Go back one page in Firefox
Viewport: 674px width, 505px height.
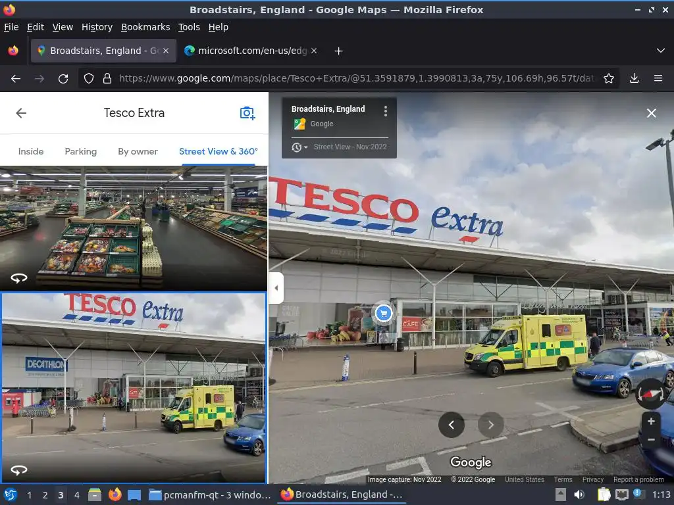(16, 79)
